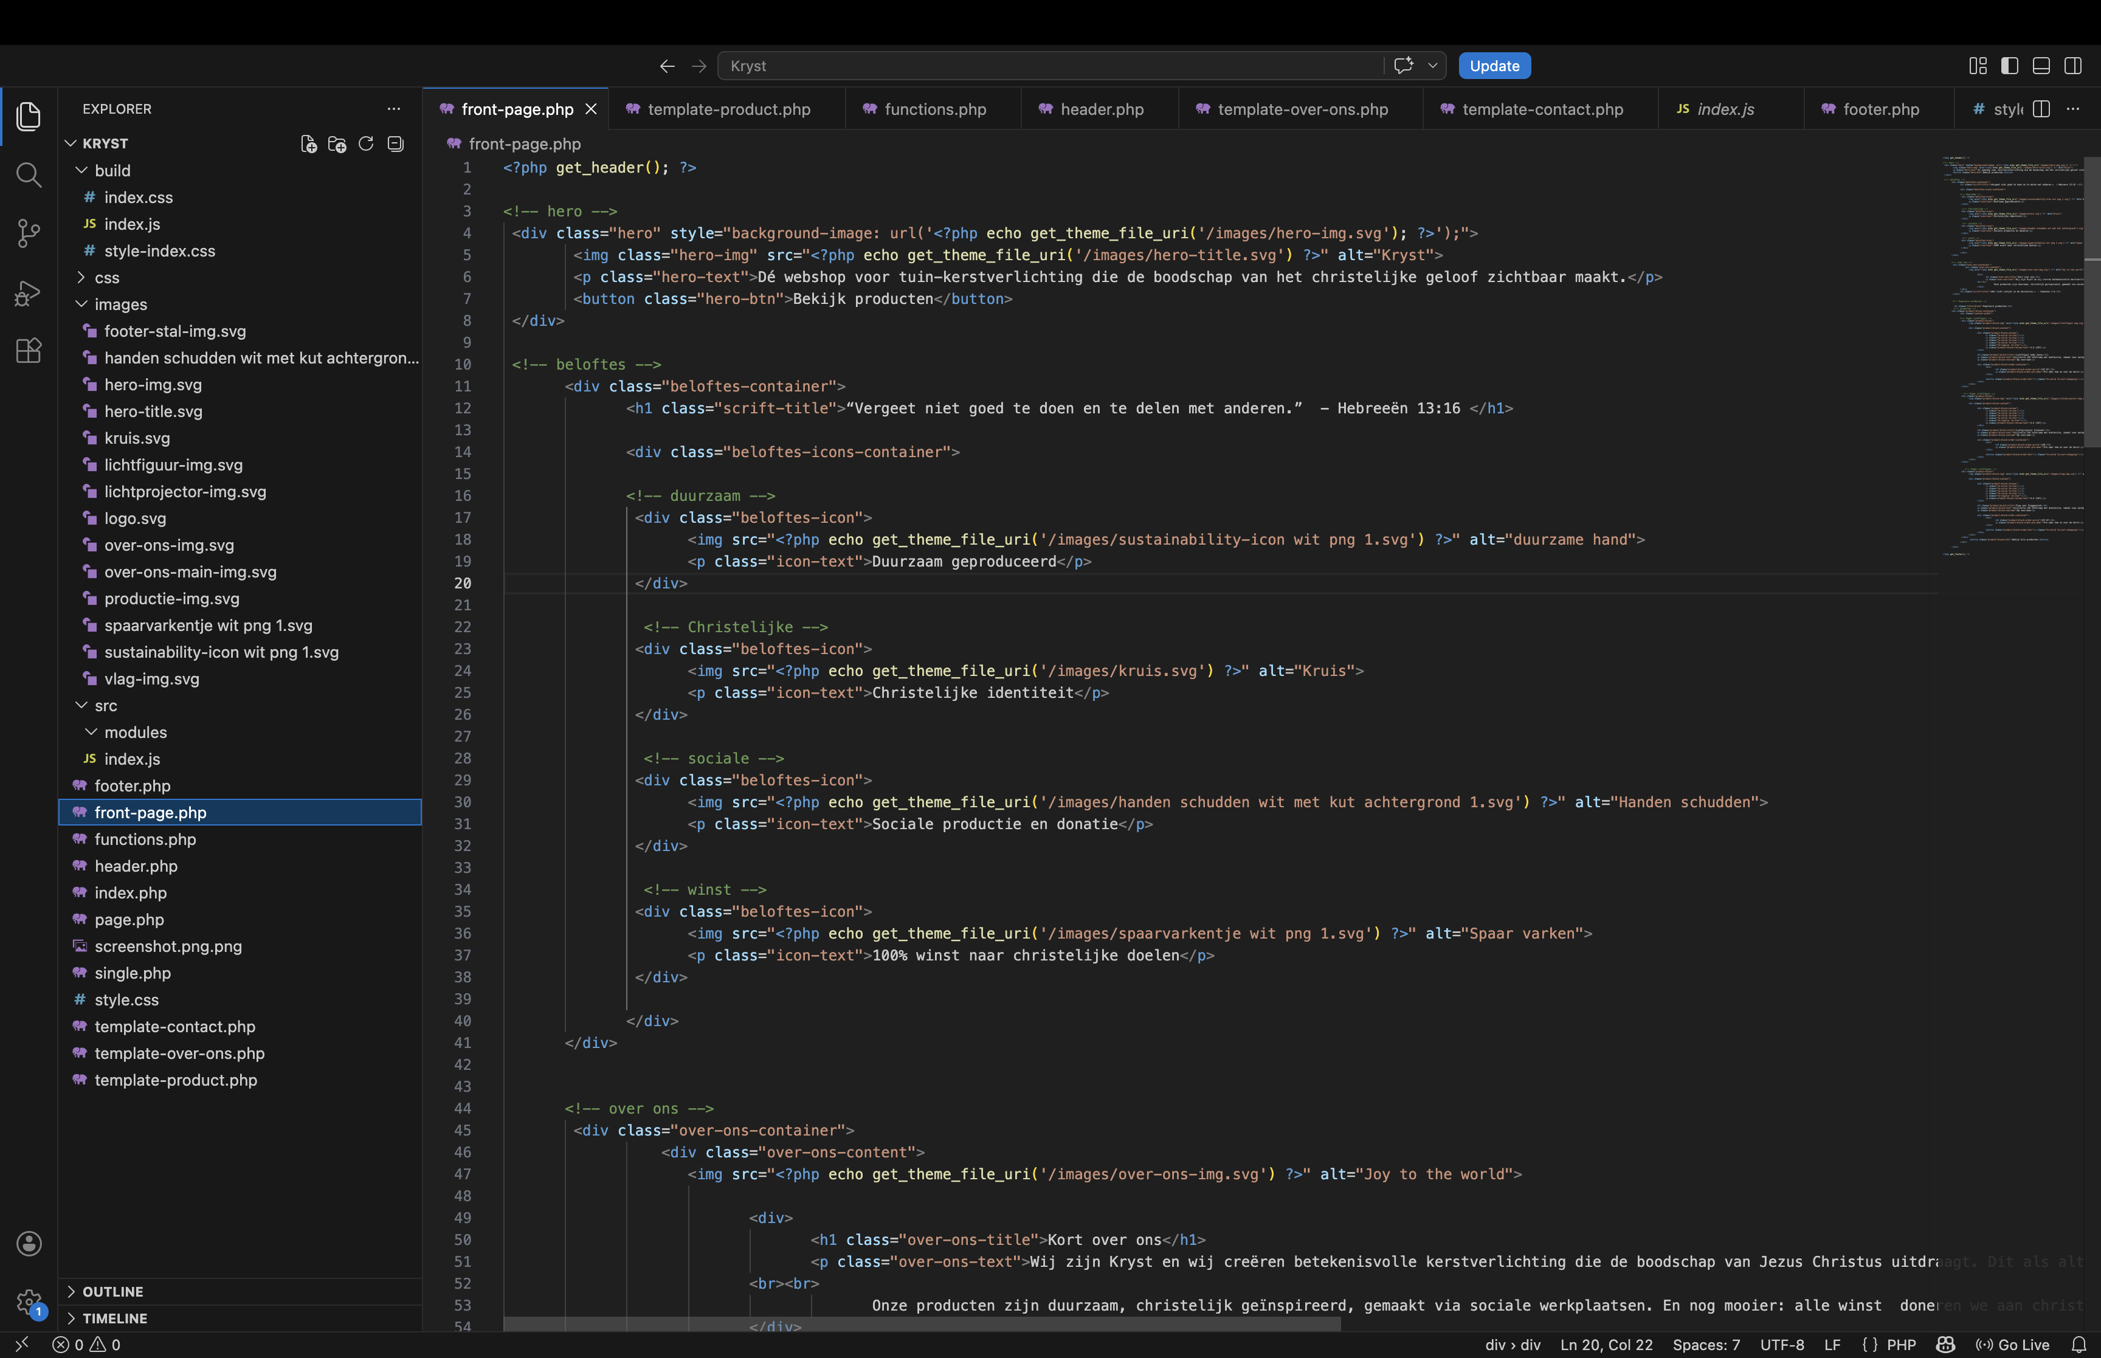Screen dimensions: 2101x1358
Task: Open the Source Control view
Action: click(28, 233)
